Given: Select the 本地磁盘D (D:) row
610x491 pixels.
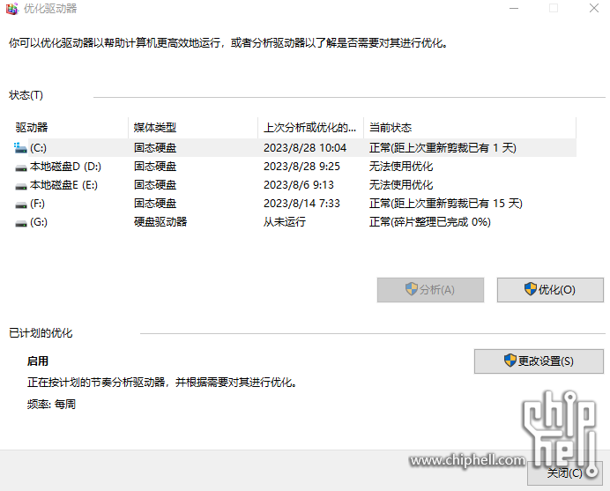Looking at the screenshot, I should pyautogui.click(x=294, y=167).
